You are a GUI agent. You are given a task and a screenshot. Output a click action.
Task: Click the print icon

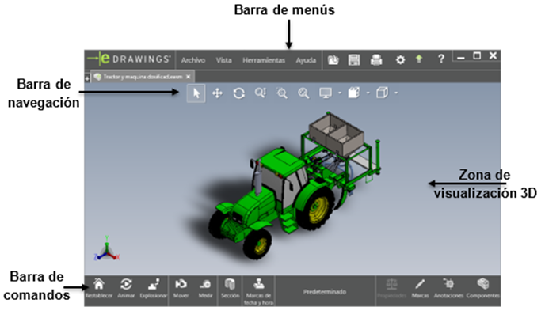pyautogui.click(x=376, y=60)
